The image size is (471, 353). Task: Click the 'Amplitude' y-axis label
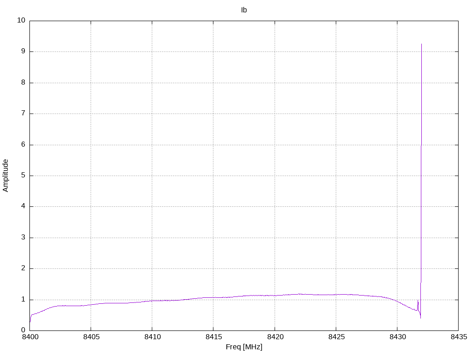click(x=6, y=176)
